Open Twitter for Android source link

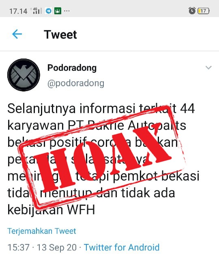pyautogui.click(x=122, y=247)
